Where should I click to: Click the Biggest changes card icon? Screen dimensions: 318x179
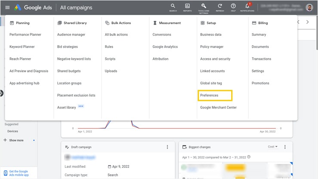(x=184, y=147)
